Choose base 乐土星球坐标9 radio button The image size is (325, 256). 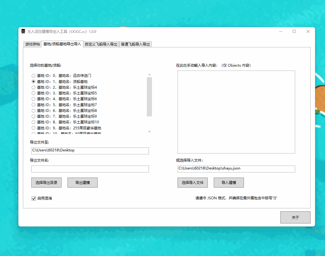pos(33,116)
